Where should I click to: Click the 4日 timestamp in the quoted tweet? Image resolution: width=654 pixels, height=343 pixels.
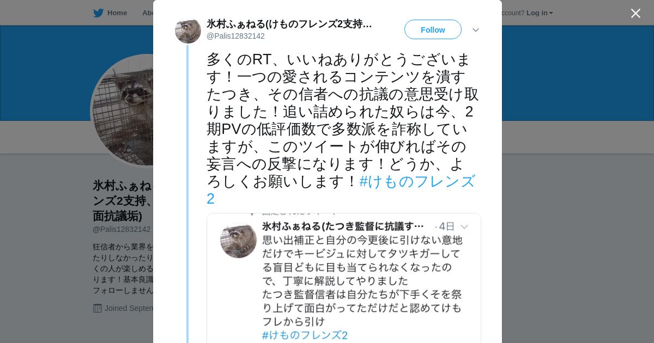(446, 226)
